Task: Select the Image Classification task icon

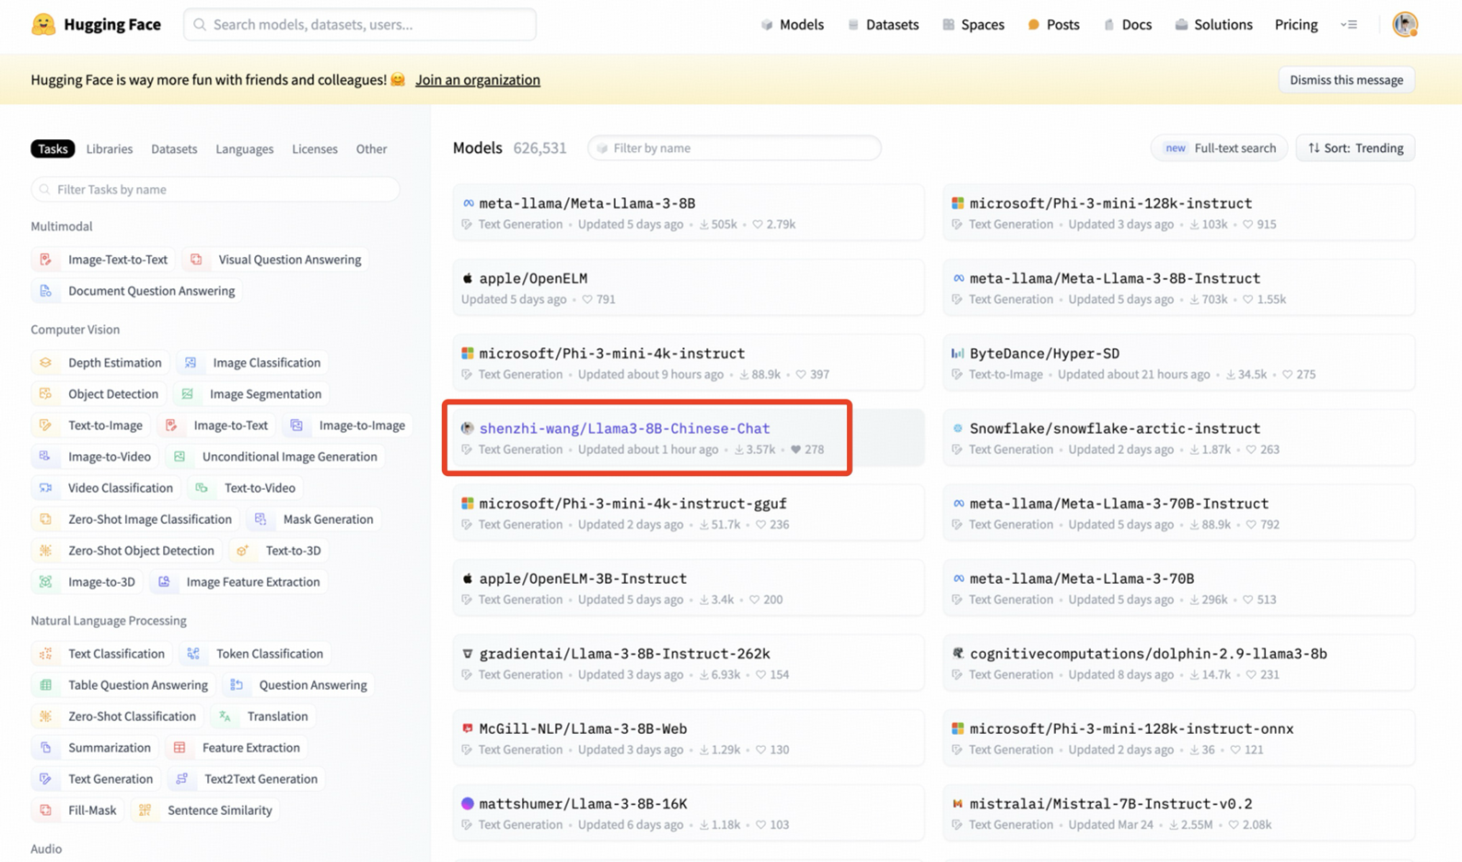Action: (x=191, y=363)
